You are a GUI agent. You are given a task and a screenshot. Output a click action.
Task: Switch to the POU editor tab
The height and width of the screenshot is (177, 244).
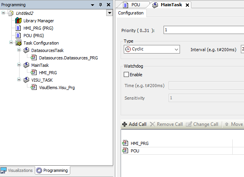tap(133, 5)
